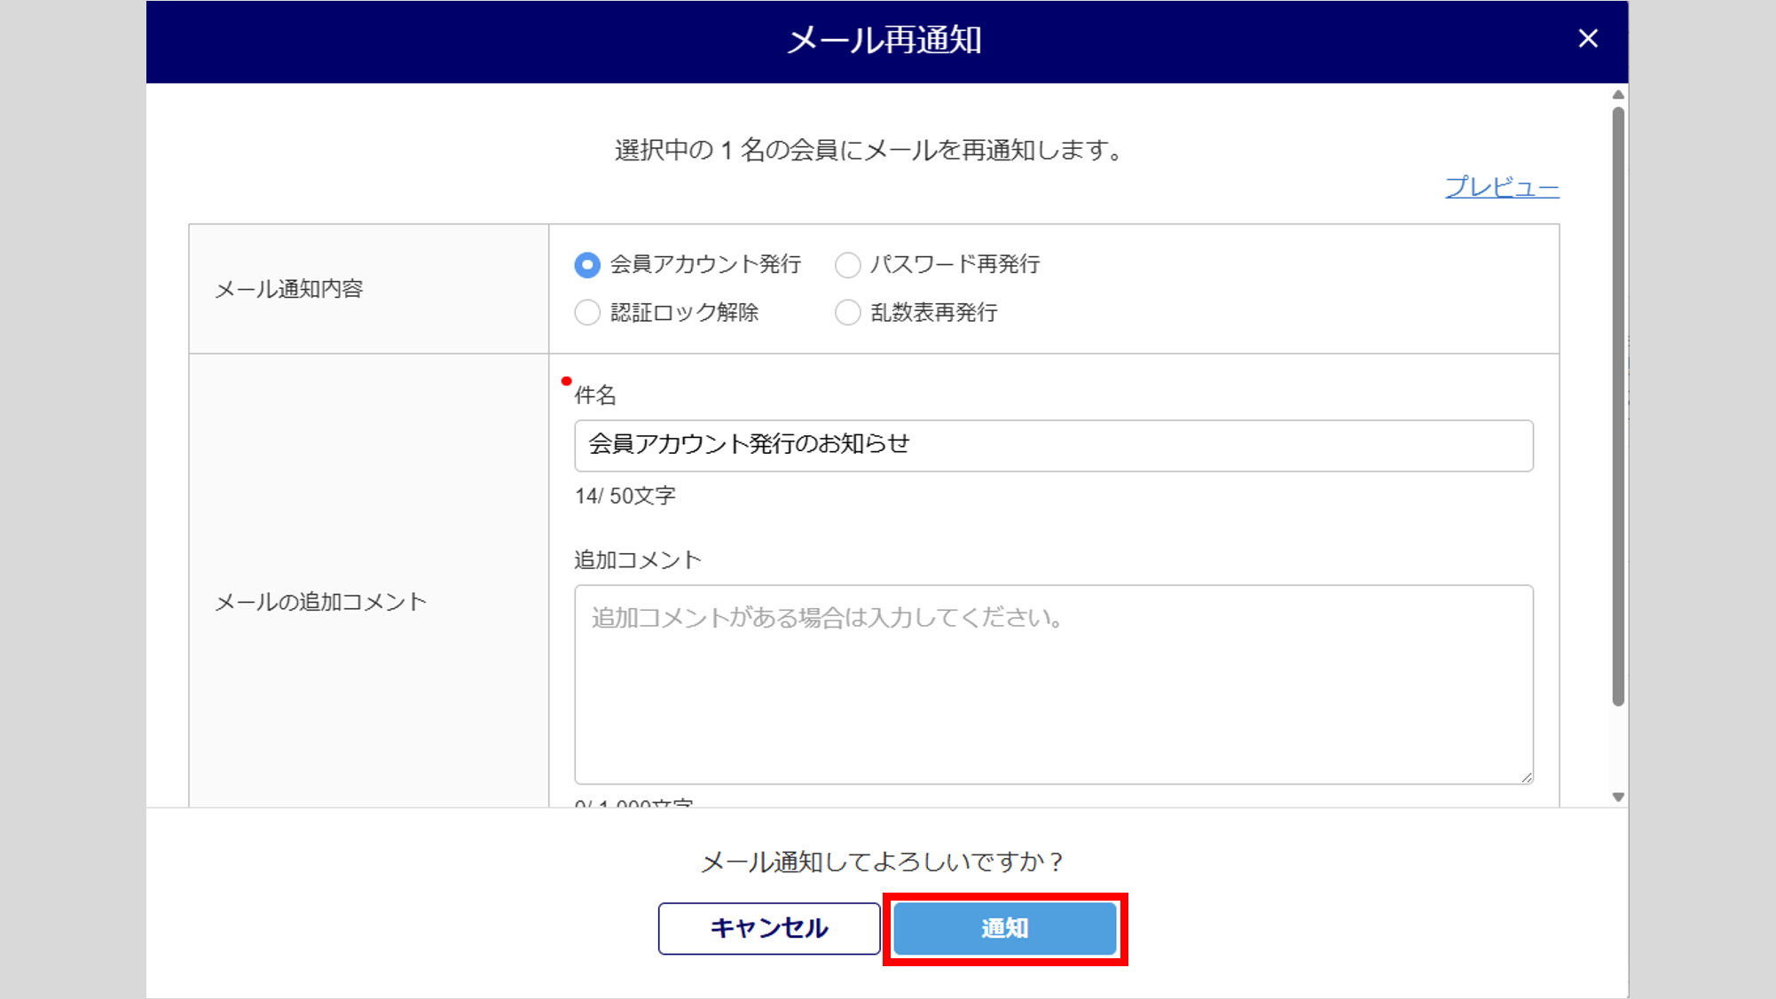Click the パスワード再発行 label text
1776x999 pixels.
pyautogui.click(x=955, y=264)
